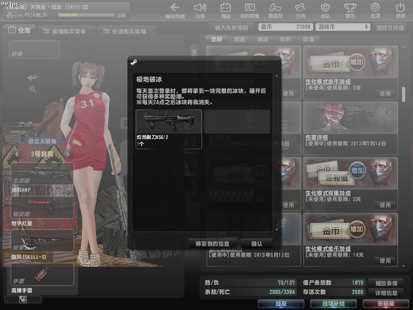The image size is (413, 310).
Task: Use the 10天 生化模式金币加成 item
Action: pyautogui.click(x=385, y=261)
